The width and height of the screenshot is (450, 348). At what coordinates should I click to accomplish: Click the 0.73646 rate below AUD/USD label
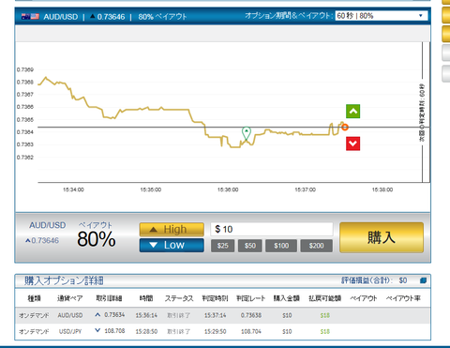(x=45, y=240)
